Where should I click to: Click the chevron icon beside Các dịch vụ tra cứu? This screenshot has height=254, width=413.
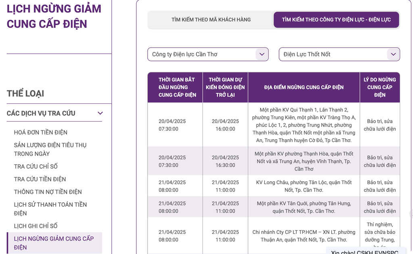coord(100,113)
